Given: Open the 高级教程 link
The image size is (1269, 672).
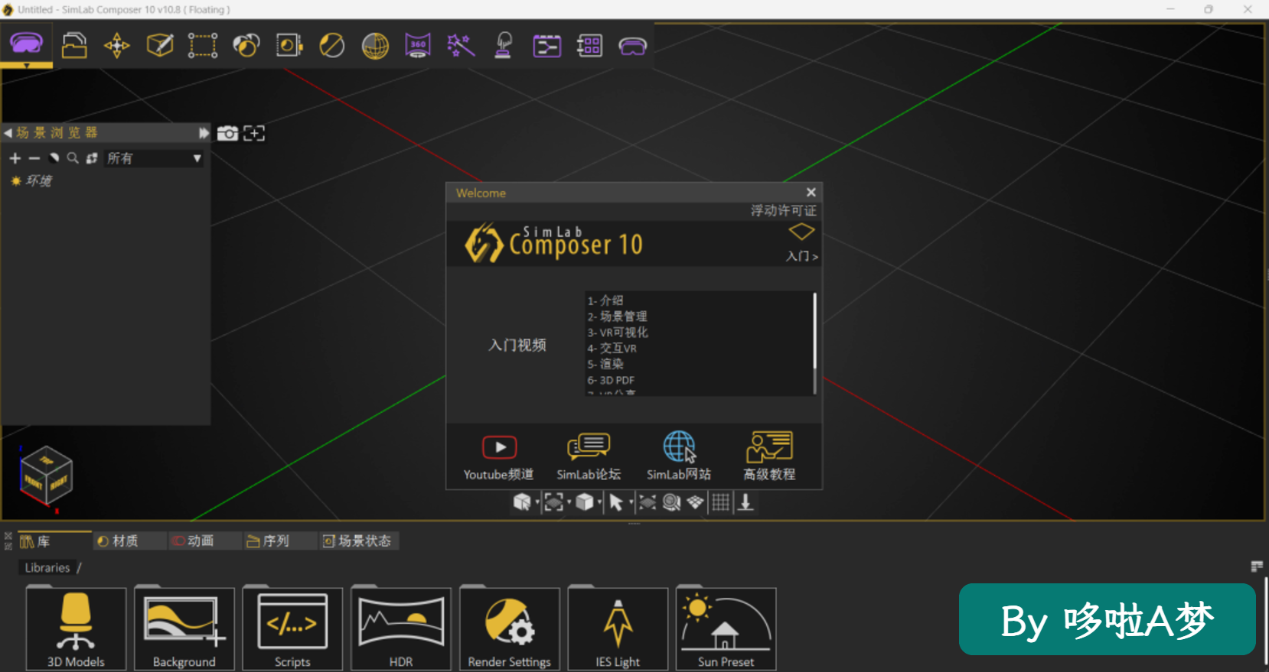Looking at the screenshot, I should [x=769, y=457].
